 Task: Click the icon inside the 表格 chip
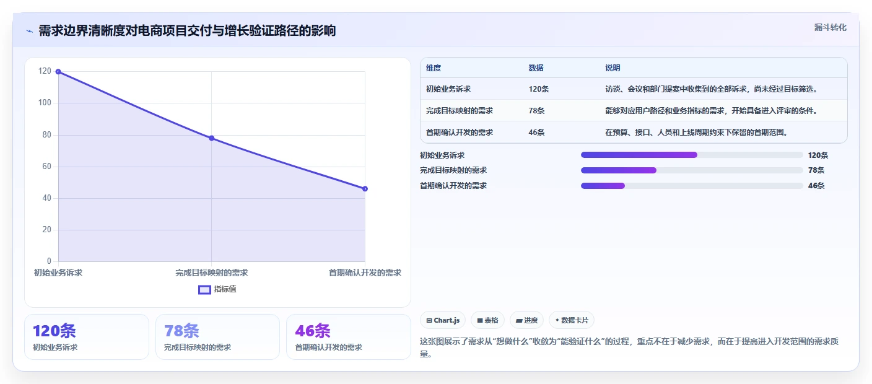pyautogui.click(x=480, y=321)
